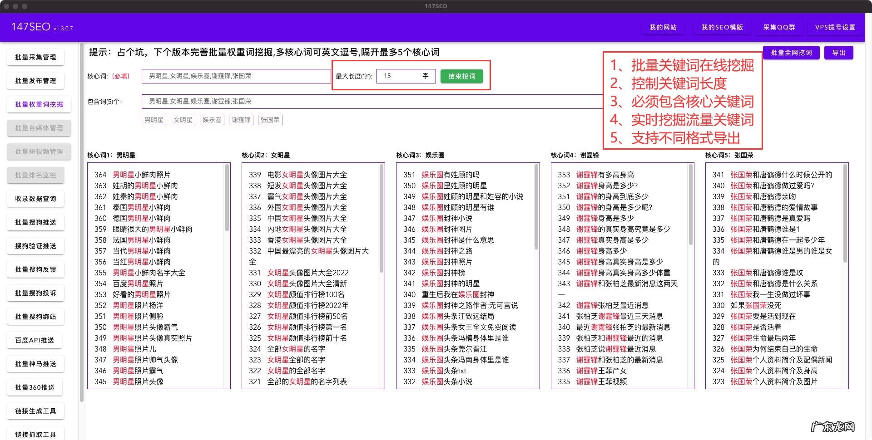
Task: Select the 男明星 keyword tag
Action: 154,120
